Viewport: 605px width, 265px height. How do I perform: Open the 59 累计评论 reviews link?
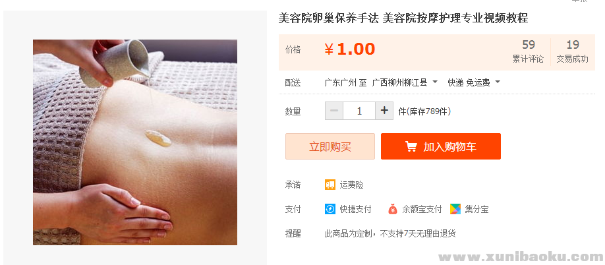pyautogui.click(x=528, y=51)
